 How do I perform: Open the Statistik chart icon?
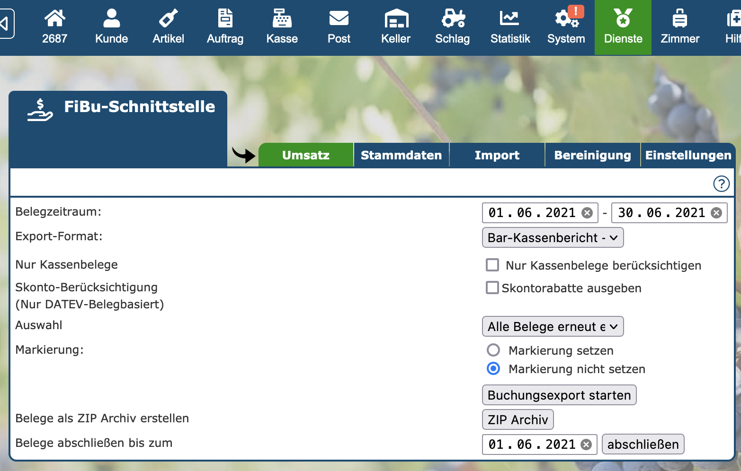coord(509,19)
